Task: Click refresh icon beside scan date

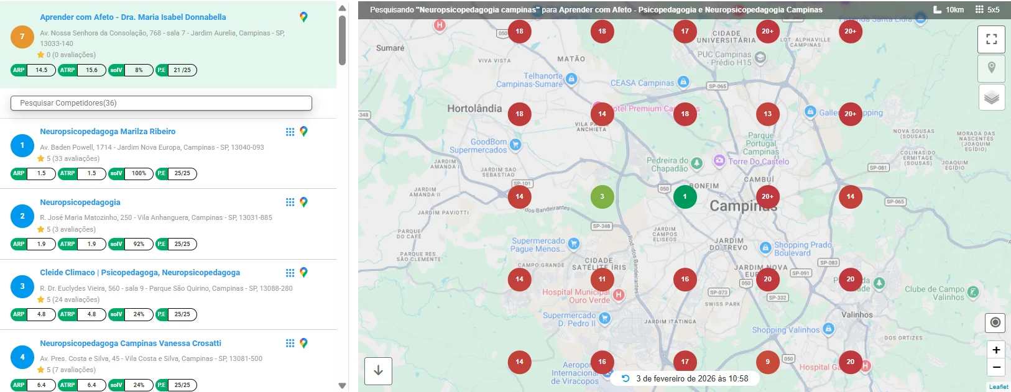Action: point(626,378)
